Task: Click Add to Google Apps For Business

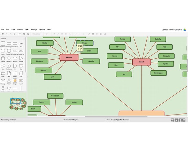Action: [x=117, y=120]
